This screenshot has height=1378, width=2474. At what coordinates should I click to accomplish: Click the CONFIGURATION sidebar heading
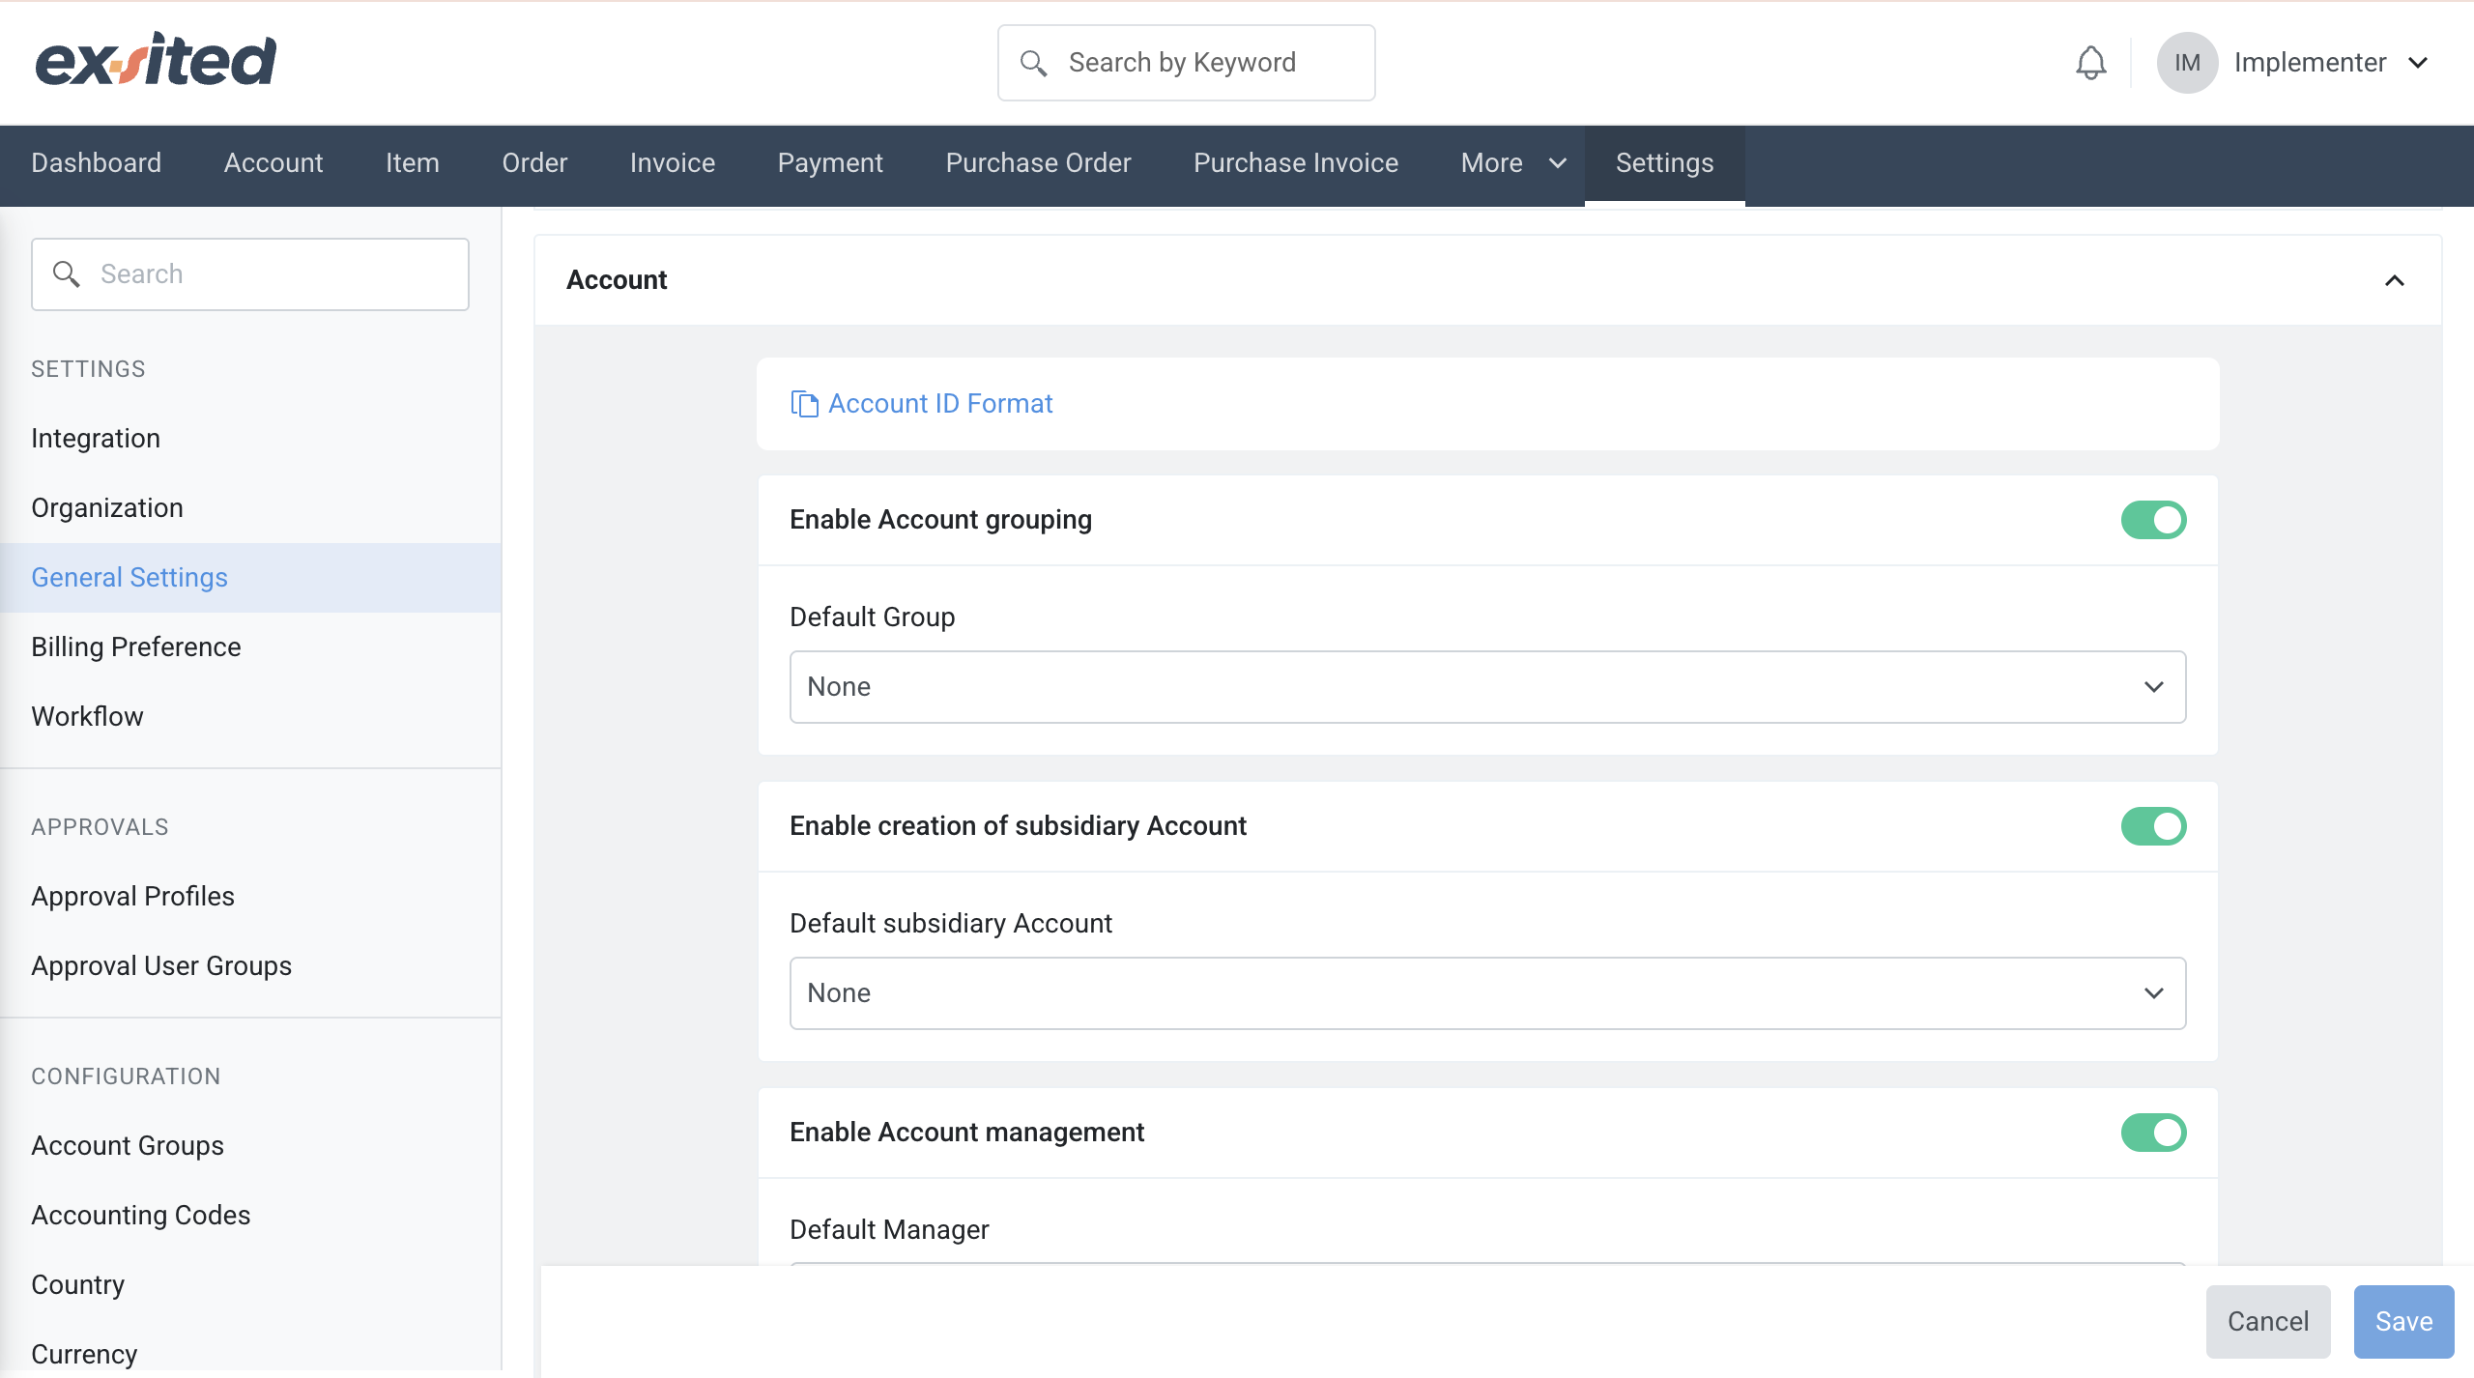click(x=126, y=1077)
